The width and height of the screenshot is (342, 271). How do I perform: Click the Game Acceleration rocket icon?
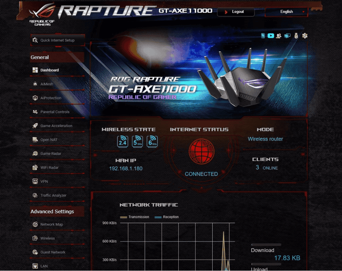pos(35,126)
